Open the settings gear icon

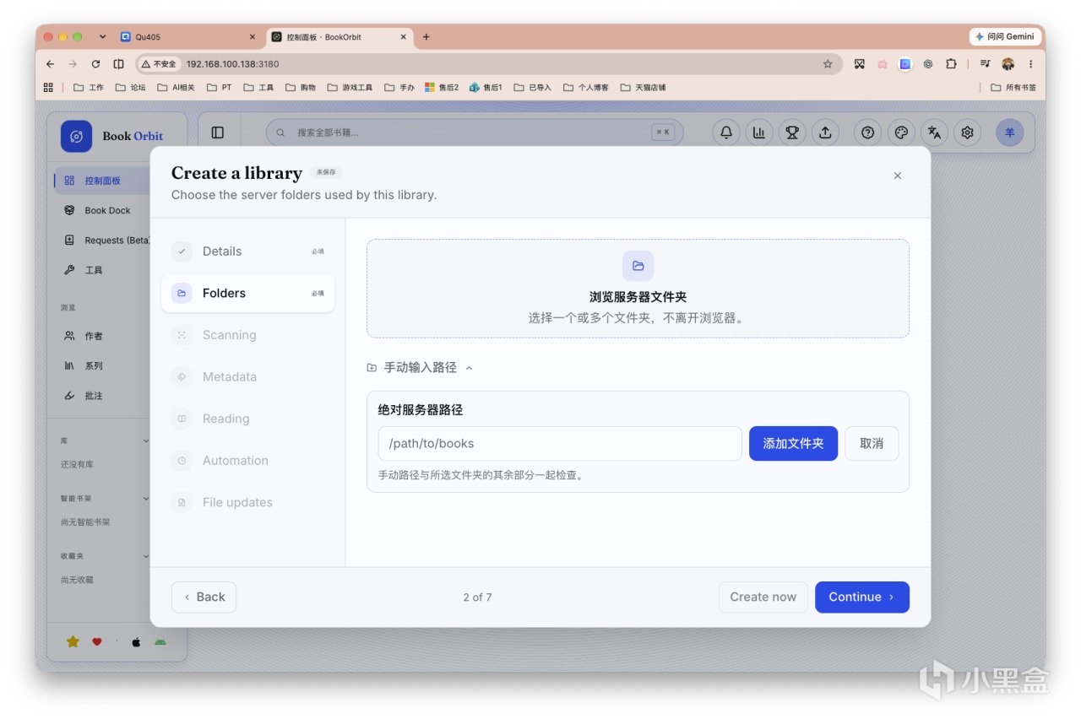click(968, 132)
